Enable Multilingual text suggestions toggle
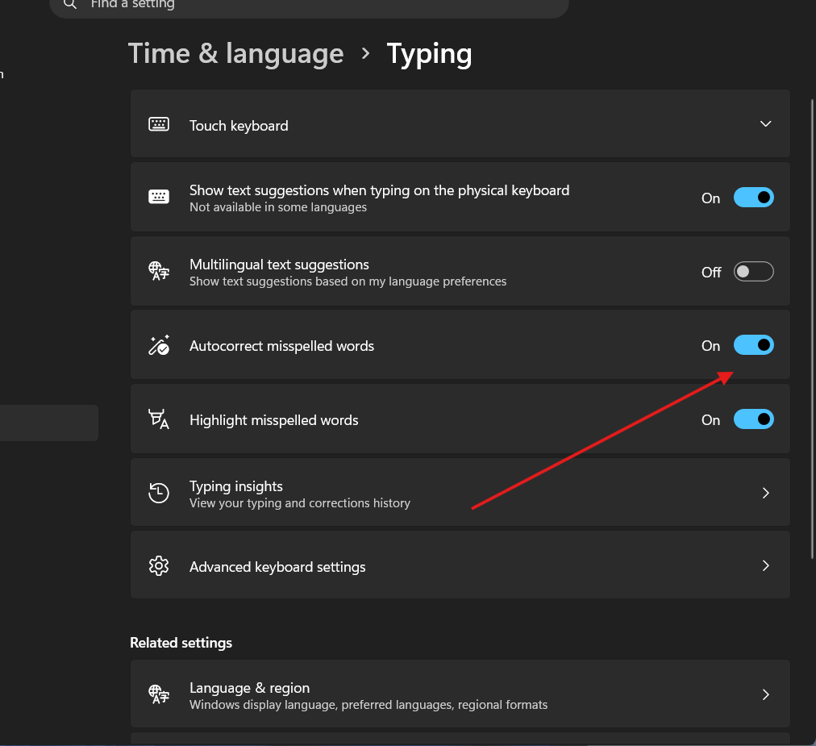The height and width of the screenshot is (746, 816). click(x=754, y=272)
